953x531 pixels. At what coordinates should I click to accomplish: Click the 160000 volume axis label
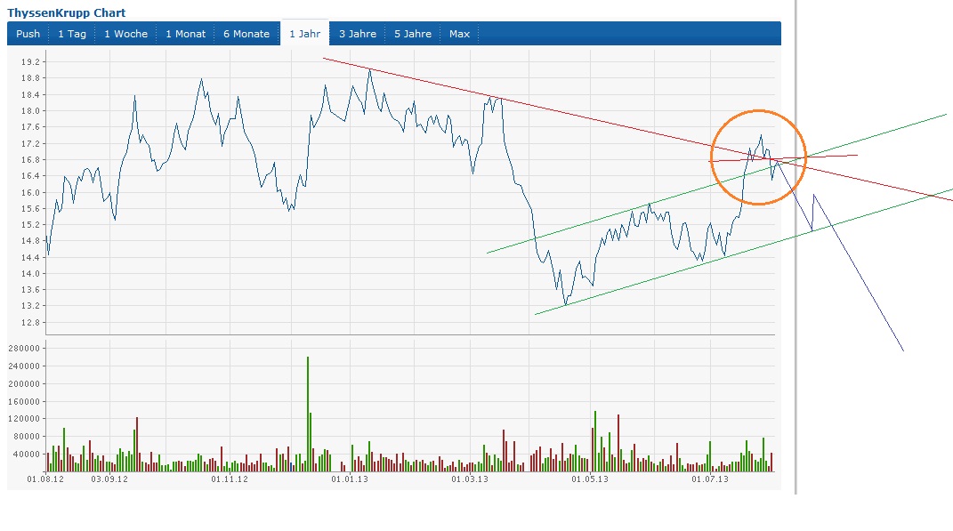pos(24,402)
